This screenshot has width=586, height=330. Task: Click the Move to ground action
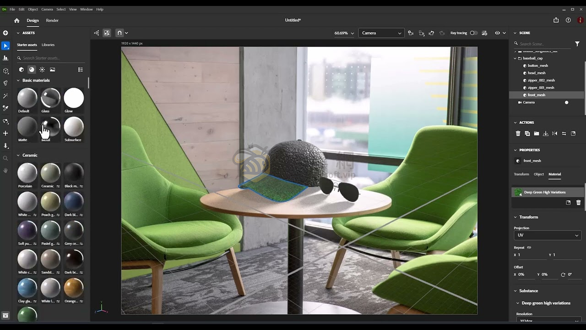click(546, 133)
